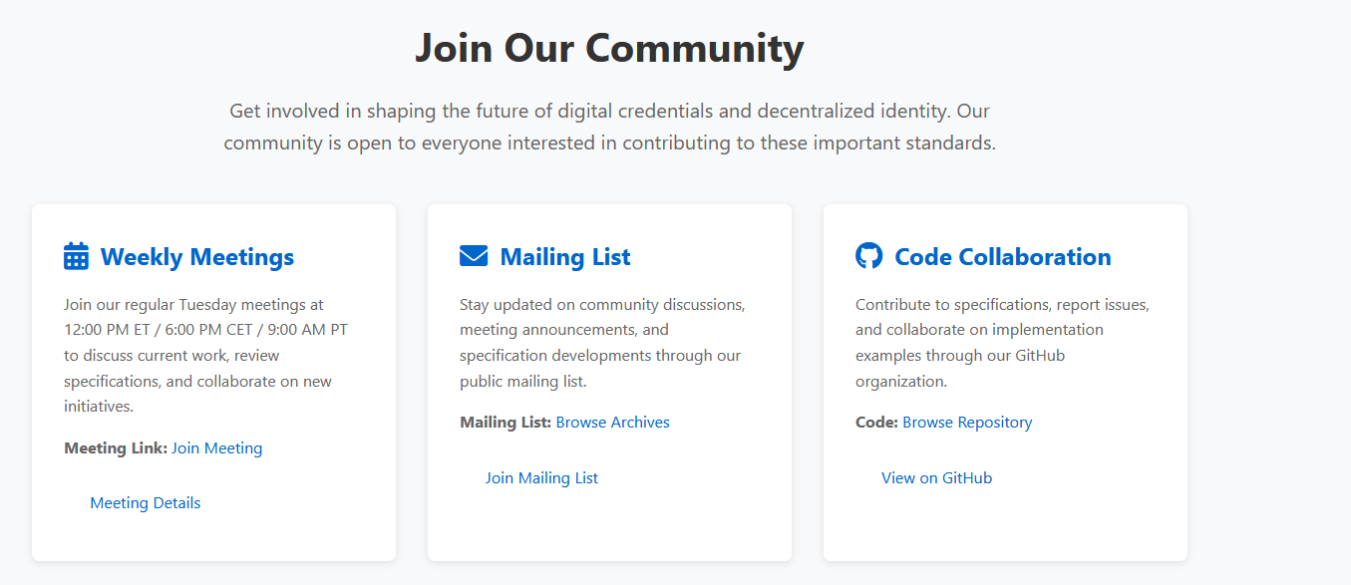Select the Mailing List card heading
1351x585 pixels.
[x=564, y=257]
